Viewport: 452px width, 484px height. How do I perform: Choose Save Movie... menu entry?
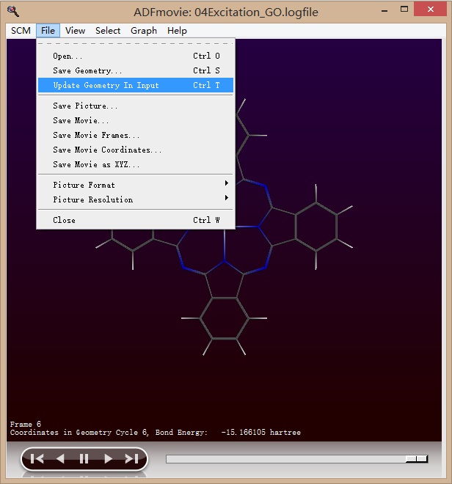135,120
